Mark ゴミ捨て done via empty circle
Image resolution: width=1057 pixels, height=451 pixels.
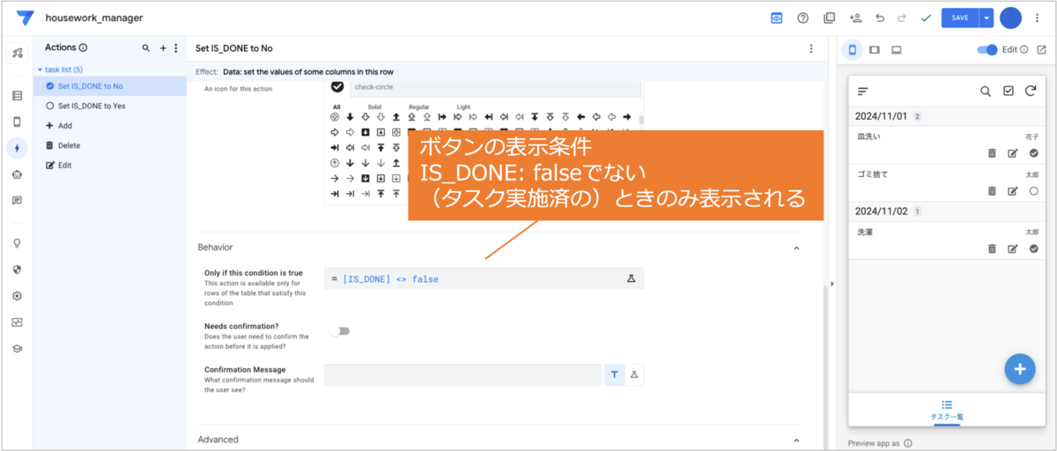point(1033,190)
